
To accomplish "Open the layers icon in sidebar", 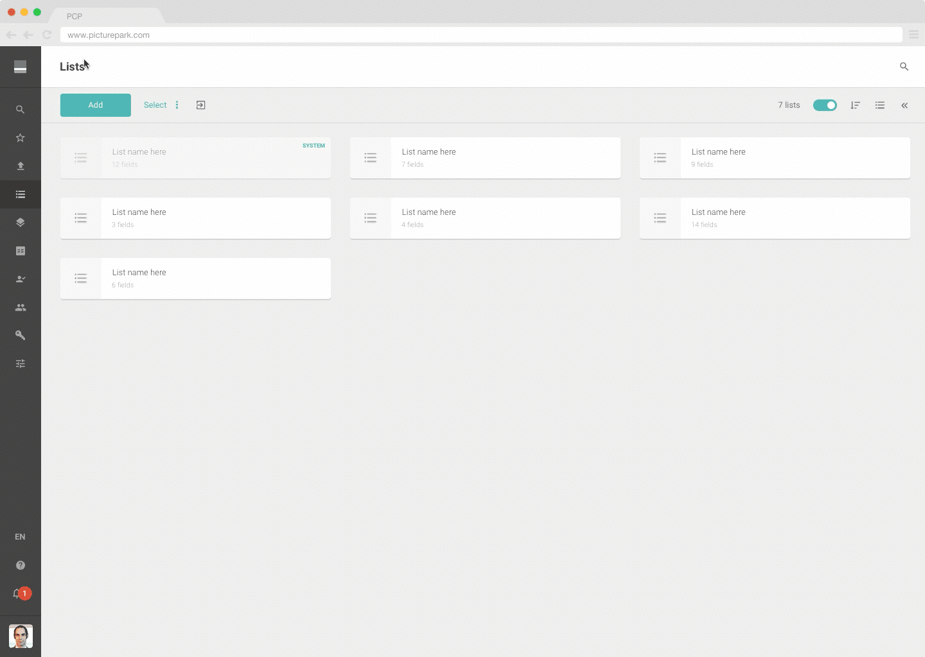I will point(21,223).
